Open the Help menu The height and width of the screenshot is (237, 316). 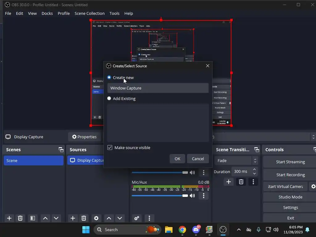tap(129, 13)
